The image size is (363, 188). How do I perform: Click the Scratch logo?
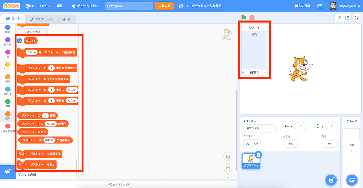click(x=12, y=6)
